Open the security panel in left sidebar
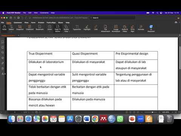Screen dimensions: 181x136 click(3, 68)
